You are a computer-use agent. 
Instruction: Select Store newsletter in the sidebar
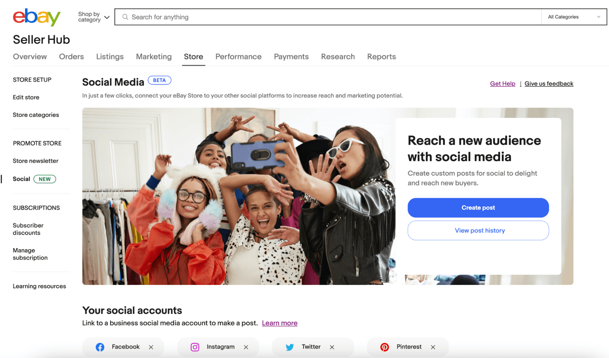[36, 161]
